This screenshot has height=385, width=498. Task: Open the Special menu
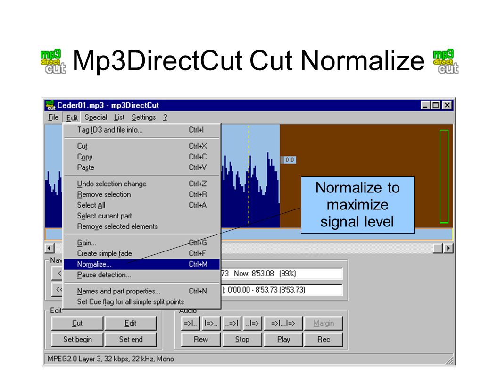point(96,117)
